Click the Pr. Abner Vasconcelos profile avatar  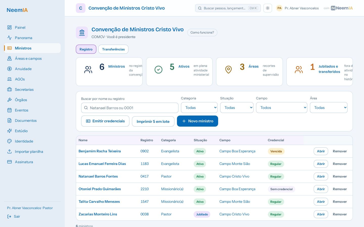point(279,8)
